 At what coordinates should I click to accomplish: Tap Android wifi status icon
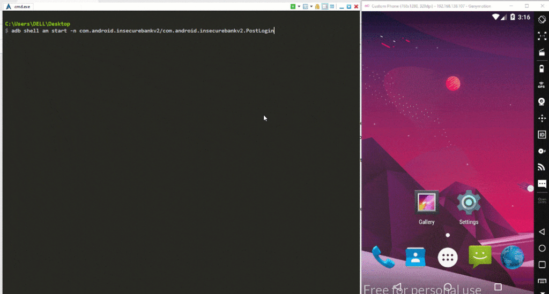[x=495, y=17]
